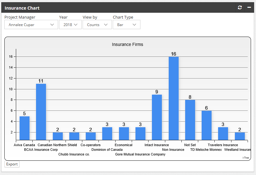The height and width of the screenshot is (175, 256).
Task: Expand the View by Counts dropdown
Action: click(x=97, y=25)
